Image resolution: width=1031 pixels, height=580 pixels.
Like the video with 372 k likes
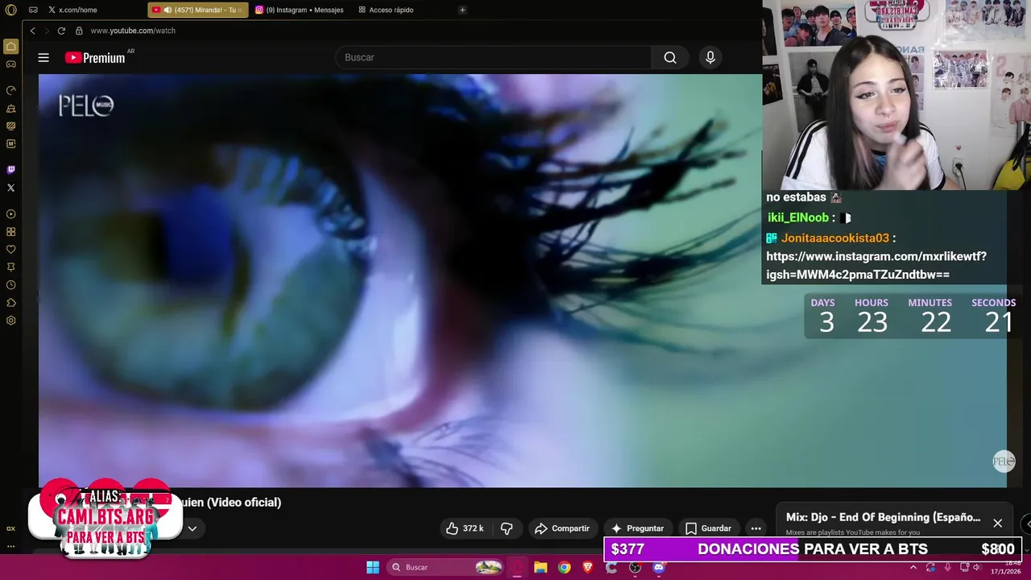pos(465,528)
